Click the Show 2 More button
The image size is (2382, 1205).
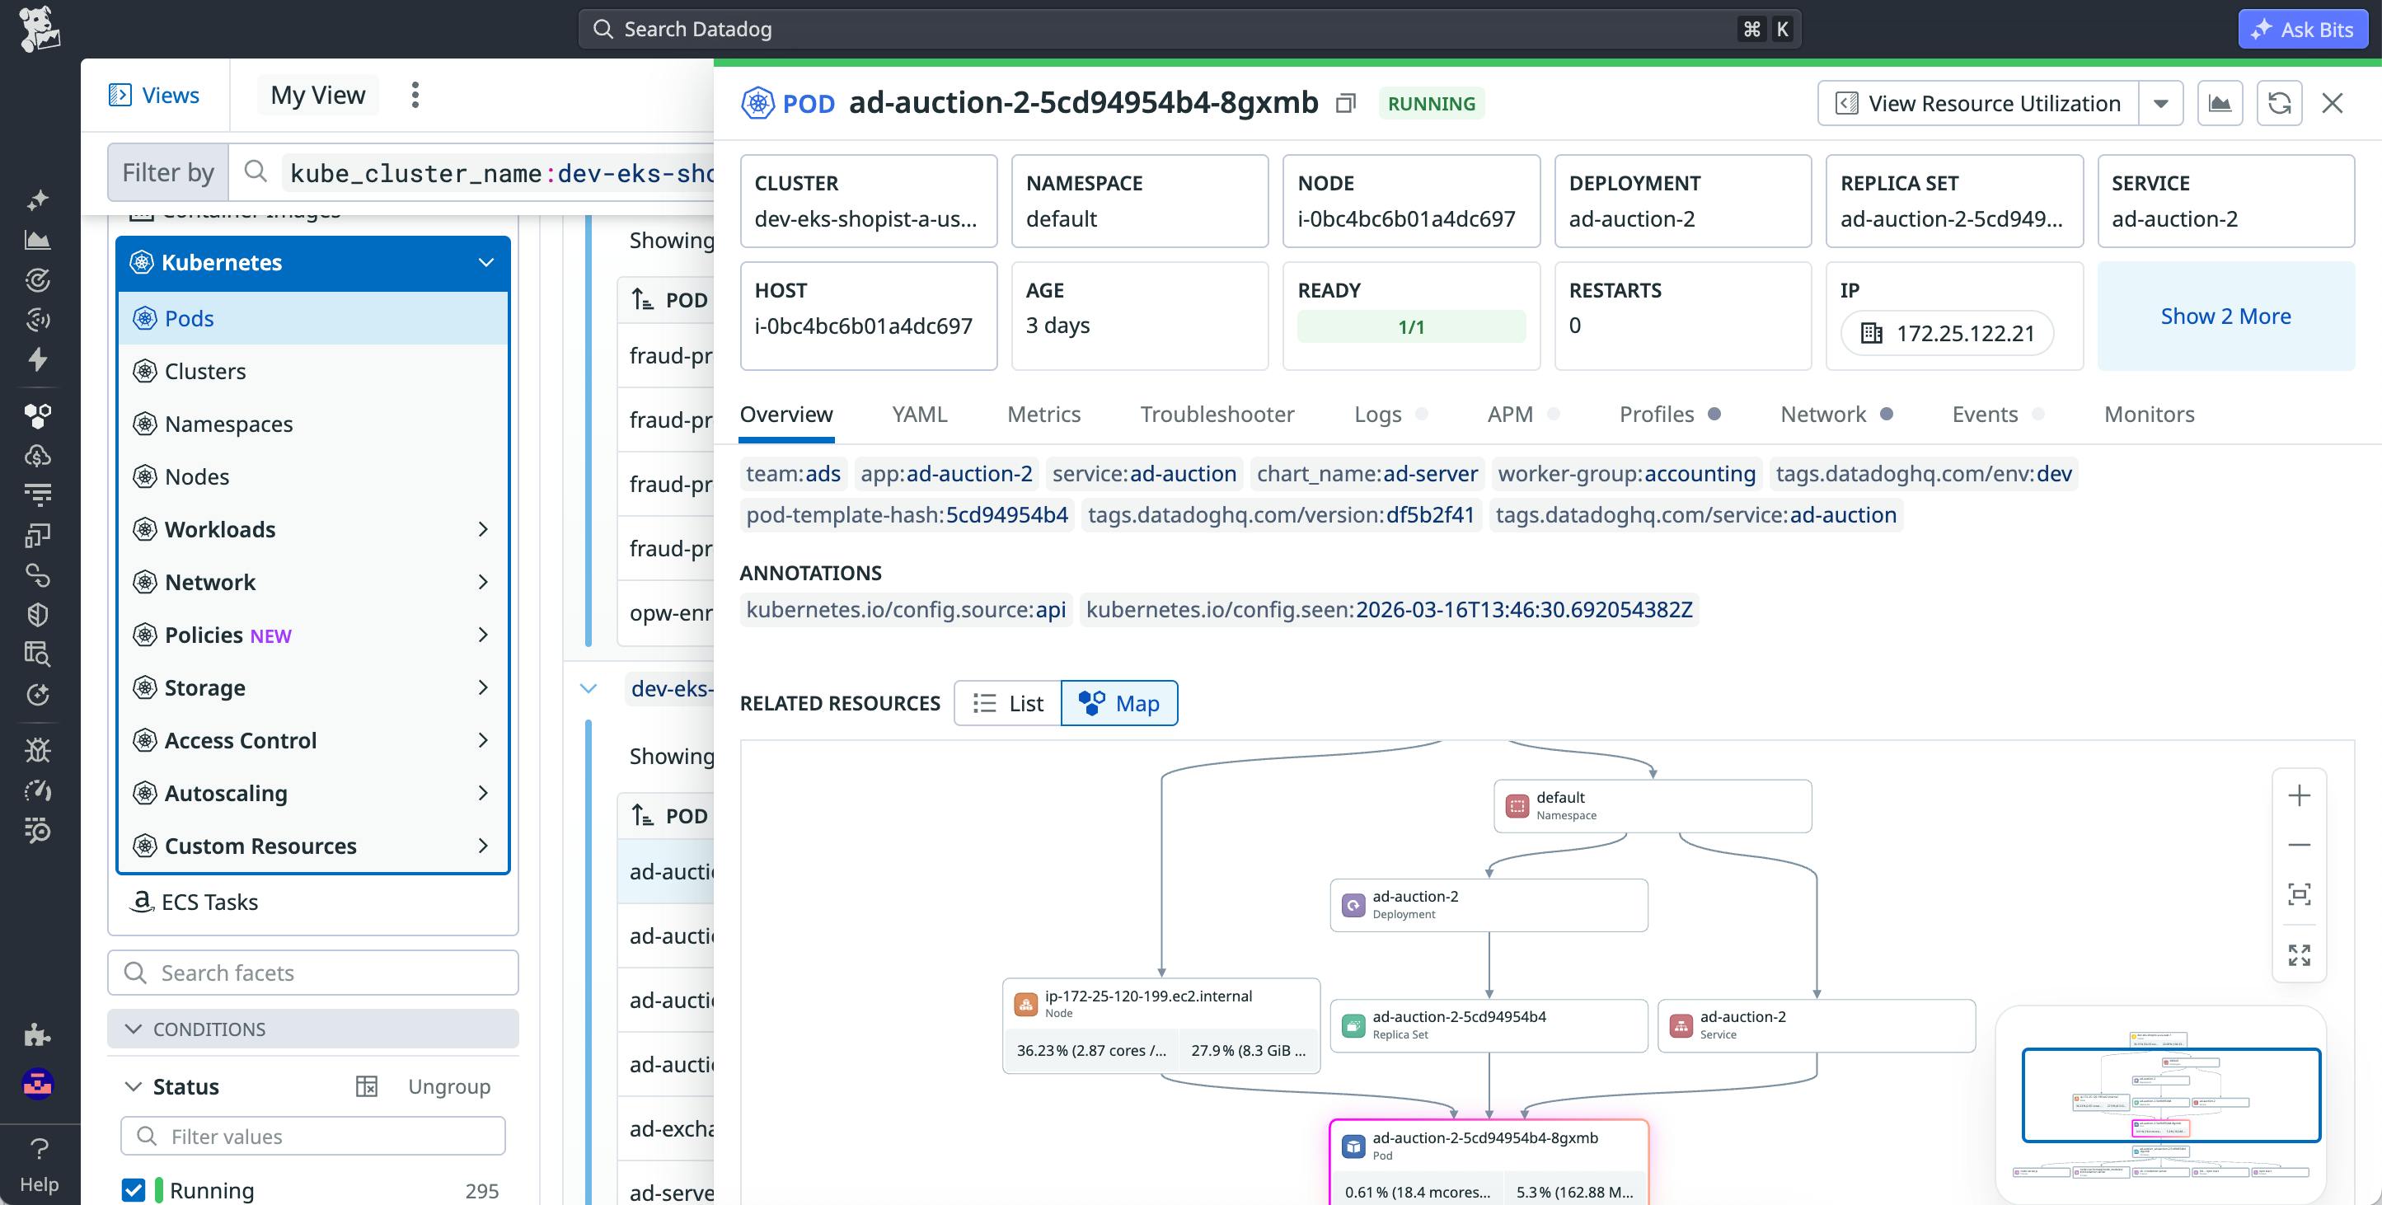[2225, 316]
